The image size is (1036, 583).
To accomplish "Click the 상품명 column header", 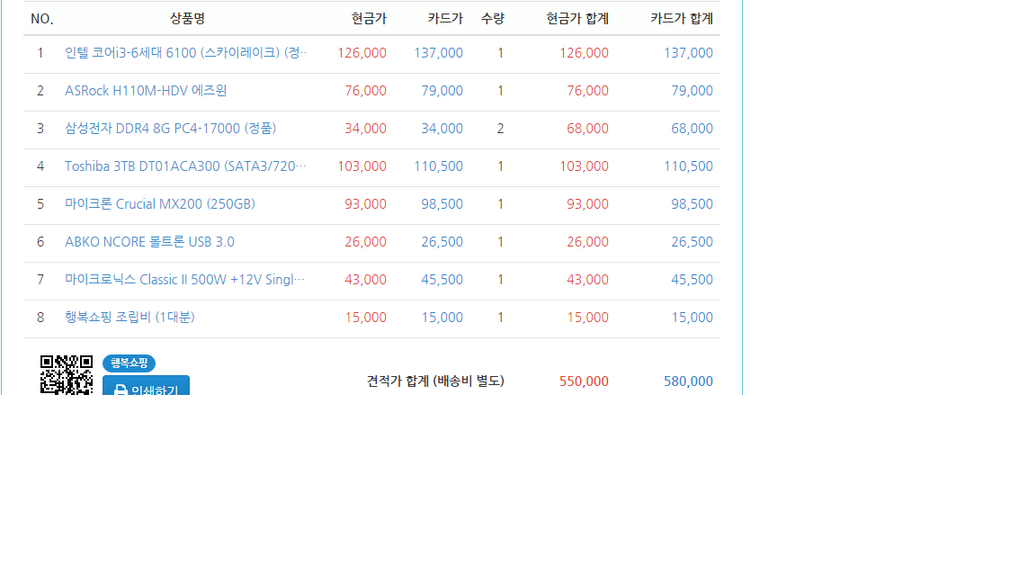I will [x=187, y=19].
